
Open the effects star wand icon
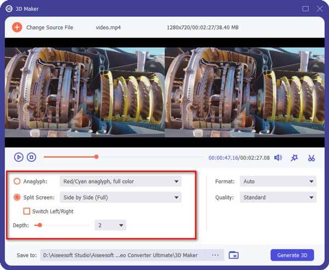[294, 157]
